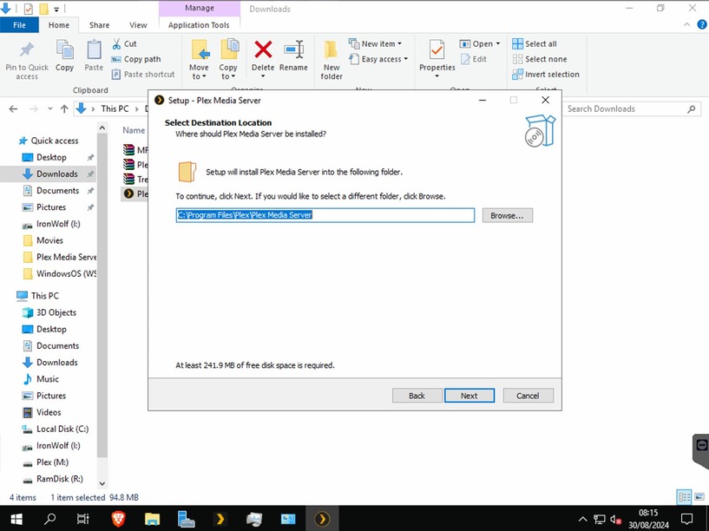
Task: Click Back in Plex setup
Action: [417, 396]
